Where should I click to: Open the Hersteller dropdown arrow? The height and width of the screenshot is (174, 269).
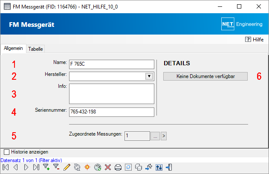[149, 76]
